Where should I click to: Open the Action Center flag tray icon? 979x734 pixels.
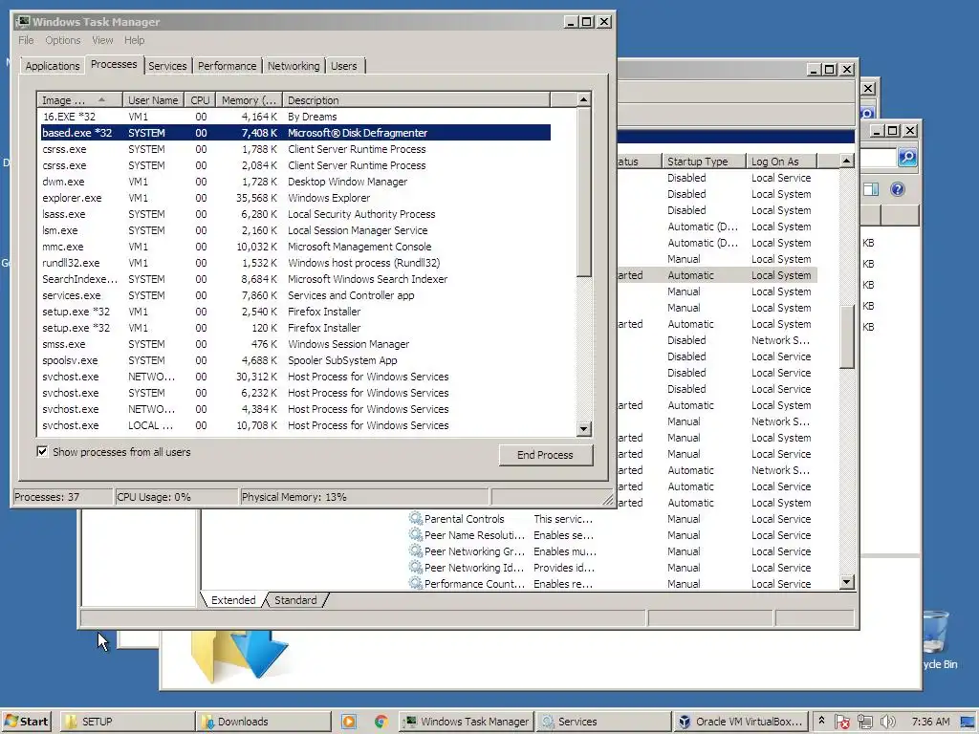pos(841,722)
